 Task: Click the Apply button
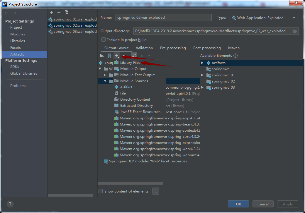288,204
